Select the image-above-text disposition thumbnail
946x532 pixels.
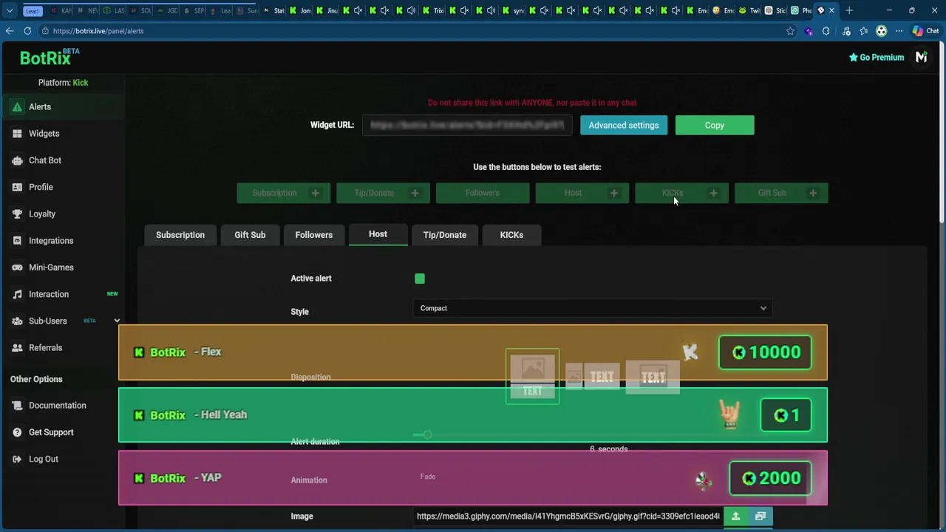pos(533,376)
